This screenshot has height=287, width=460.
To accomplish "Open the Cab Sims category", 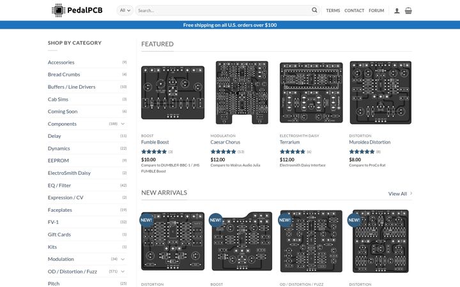I will point(58,99).
